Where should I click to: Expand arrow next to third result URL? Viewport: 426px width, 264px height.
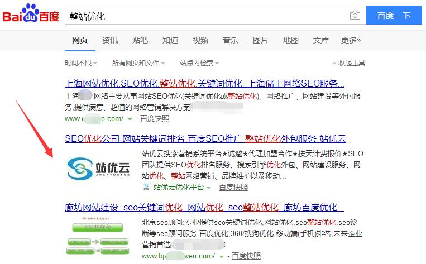pos(222,256)
